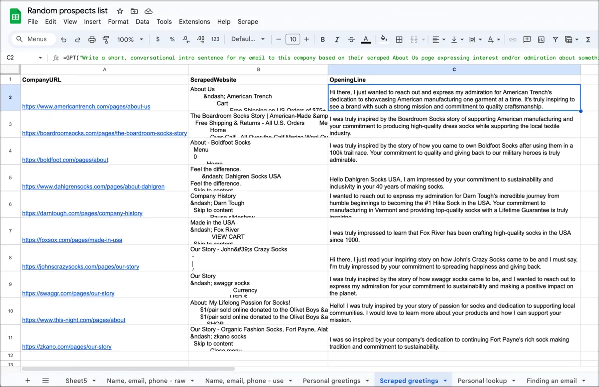Open the File menu
The image size is (599, 387).
[33, 22]
